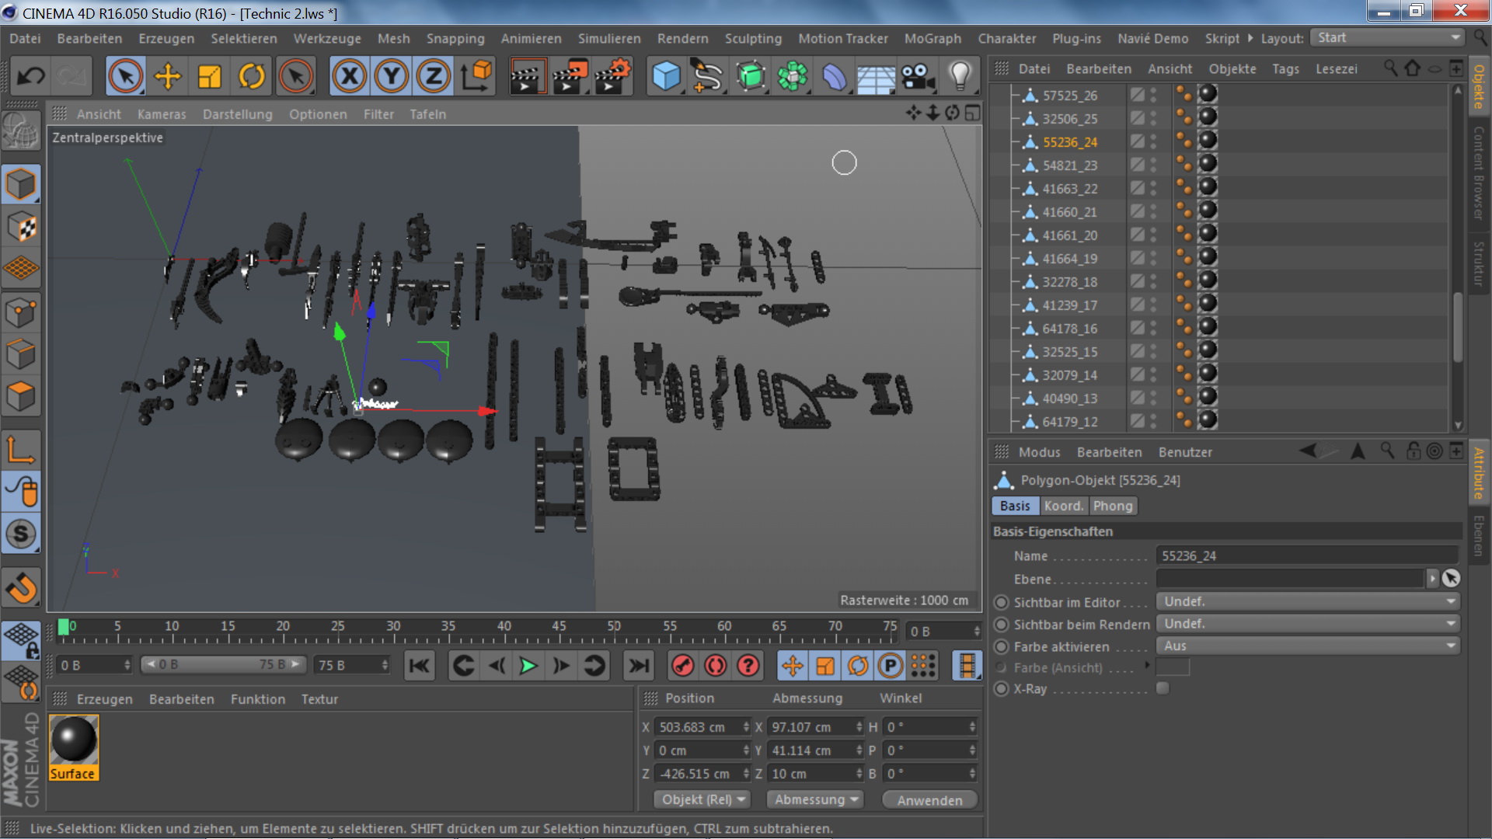1492x839 pixels.
Task: Toggle Sichtbar im Editor animation radio
Action: point(1002,602)
